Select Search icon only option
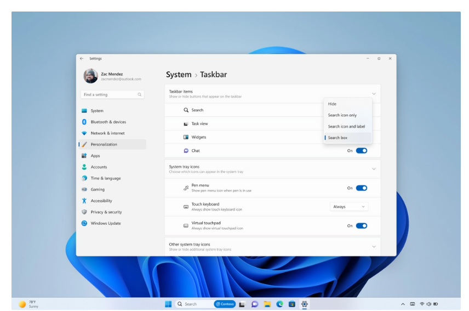The width and height of the screenshot is (469, 311). tap(347, 115)
